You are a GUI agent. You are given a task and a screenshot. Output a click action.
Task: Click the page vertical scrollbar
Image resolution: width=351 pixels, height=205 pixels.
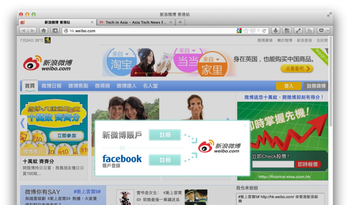point(331,82)
